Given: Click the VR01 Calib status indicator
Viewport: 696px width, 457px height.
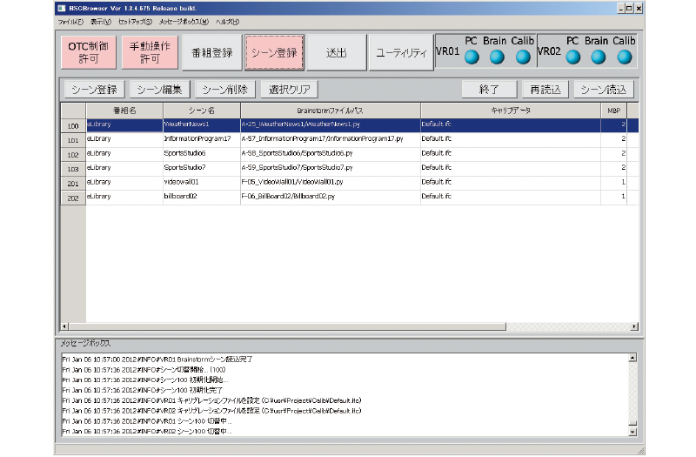Looking at the screenshot, I should click(523, 57).
